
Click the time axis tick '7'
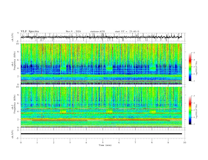click(136, 142)
